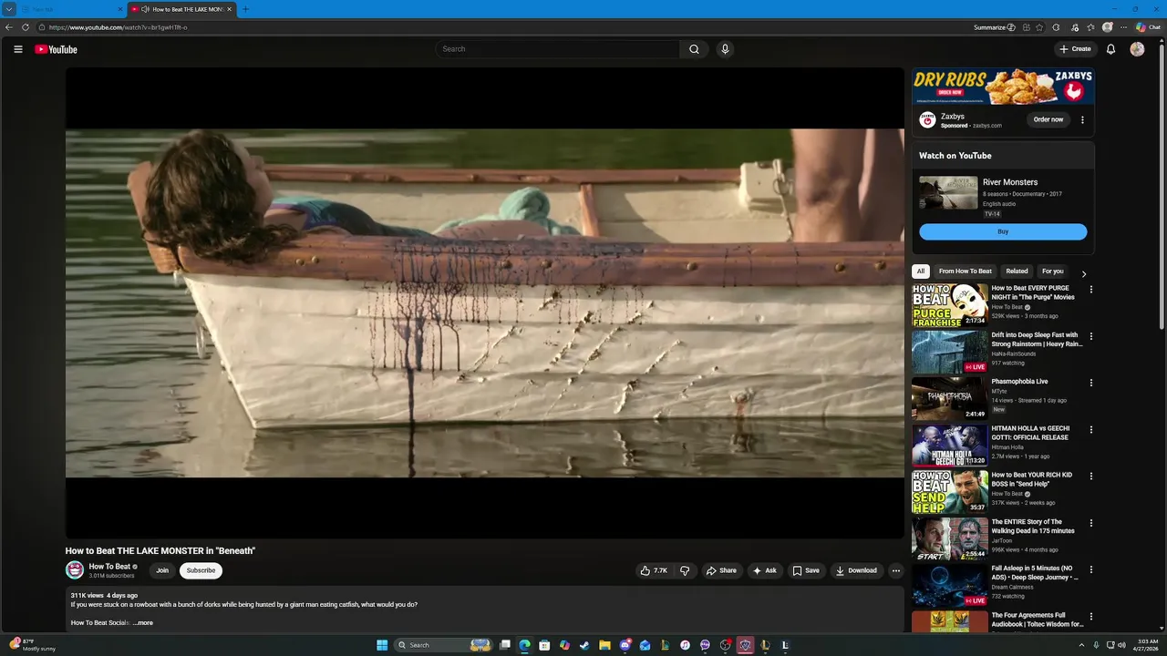The width and height of the screenshot is (1167, 656).
Task: Save the video to a playlist
Action: tap(805, 570)
